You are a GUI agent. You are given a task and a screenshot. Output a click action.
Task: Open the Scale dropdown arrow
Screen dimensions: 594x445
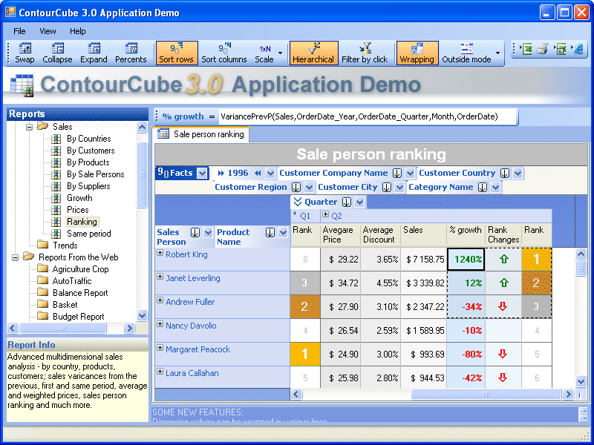point(281,53)
